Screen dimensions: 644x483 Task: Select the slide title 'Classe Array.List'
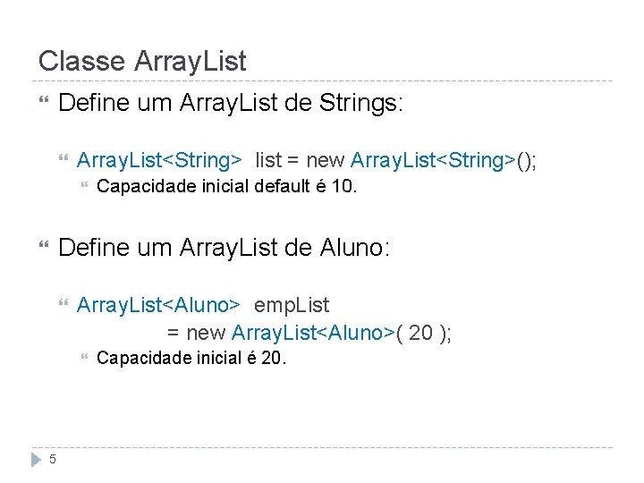tap(142, 62)
